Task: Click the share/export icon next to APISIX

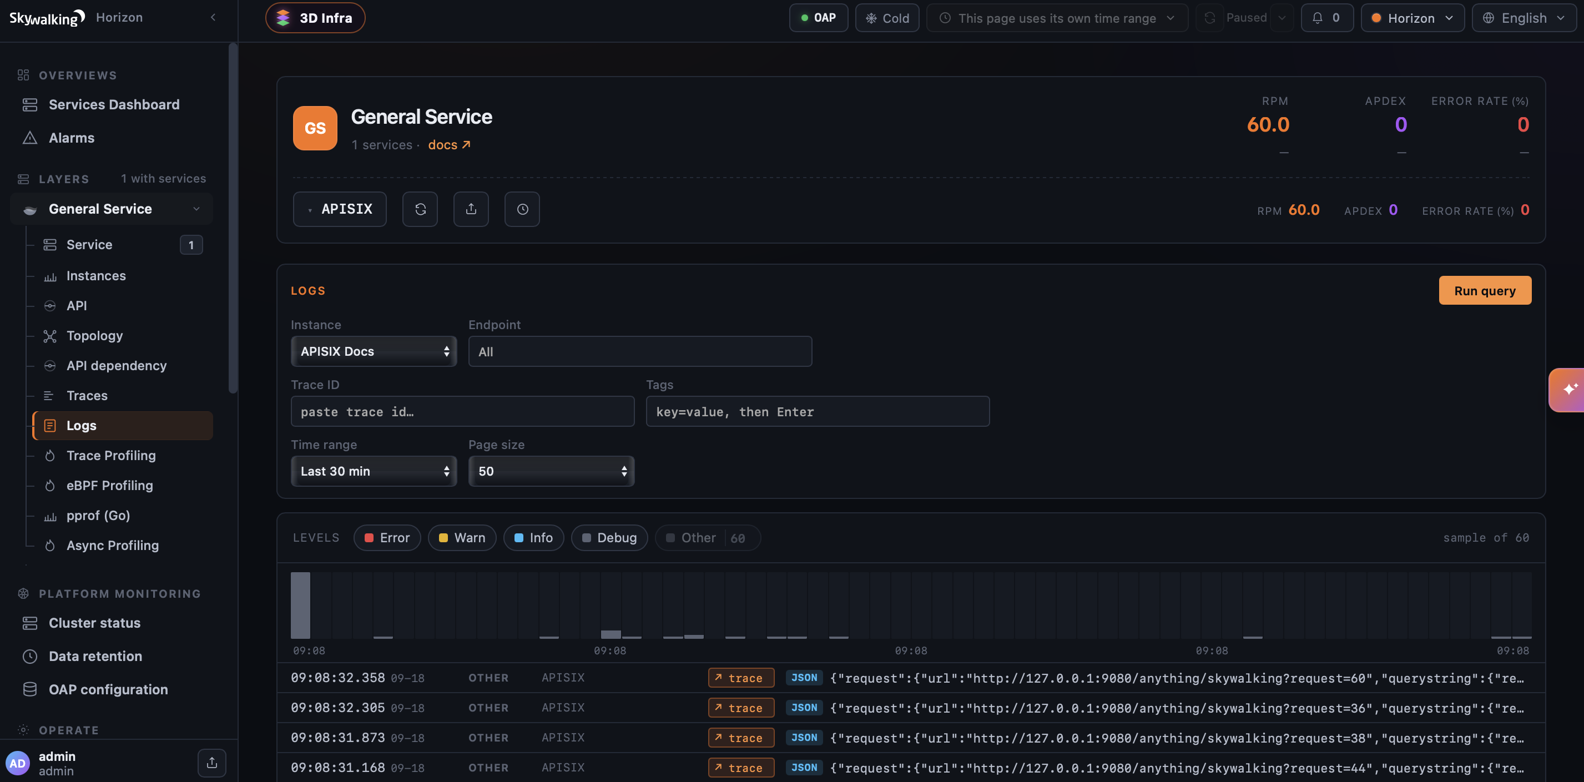Action: 471,209
